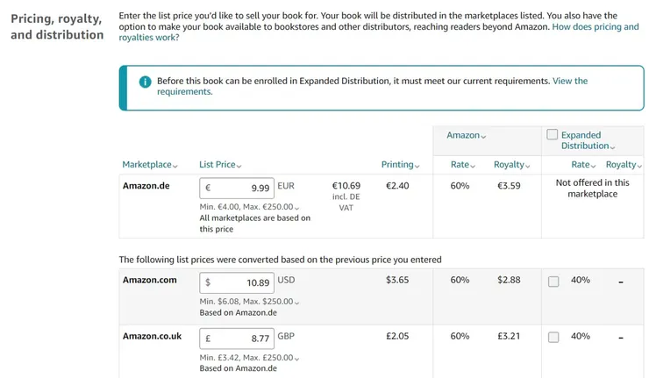Tick Expanded Distribution checkbox for Amazon.com
This screenshot has height=378, width=649.
[x=553, y=282]
